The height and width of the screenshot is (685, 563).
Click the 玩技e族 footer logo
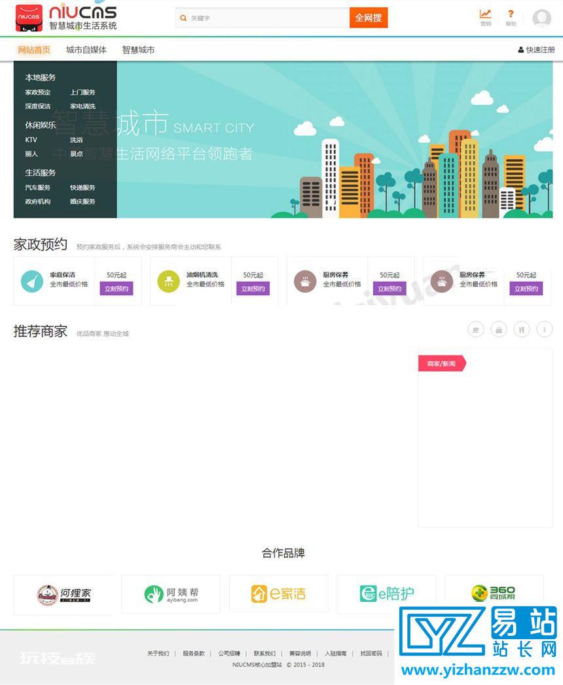[x=57, y=658]
